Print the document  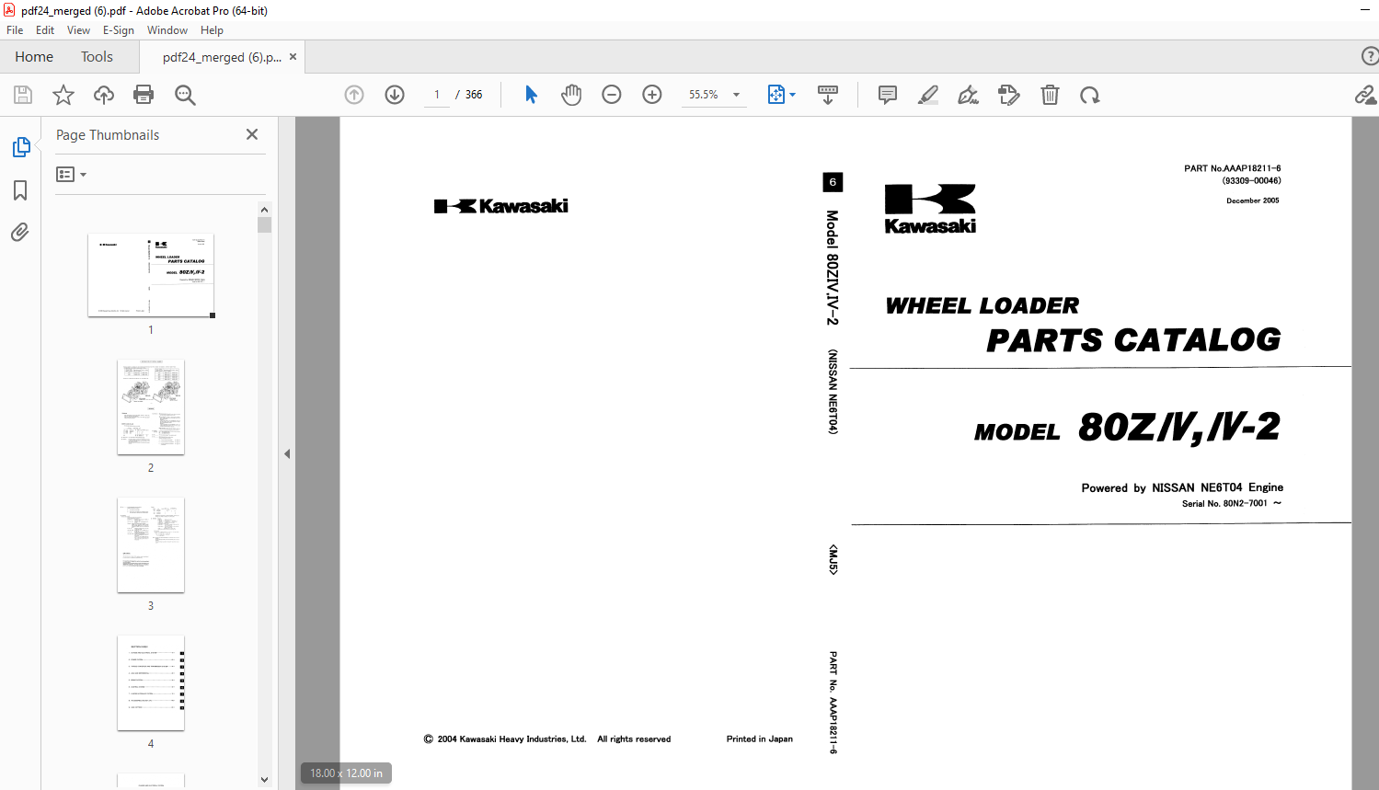coord(144,95)
